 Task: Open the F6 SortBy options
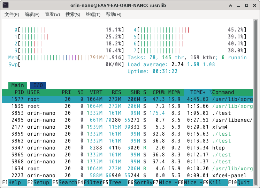pos(143,182)
